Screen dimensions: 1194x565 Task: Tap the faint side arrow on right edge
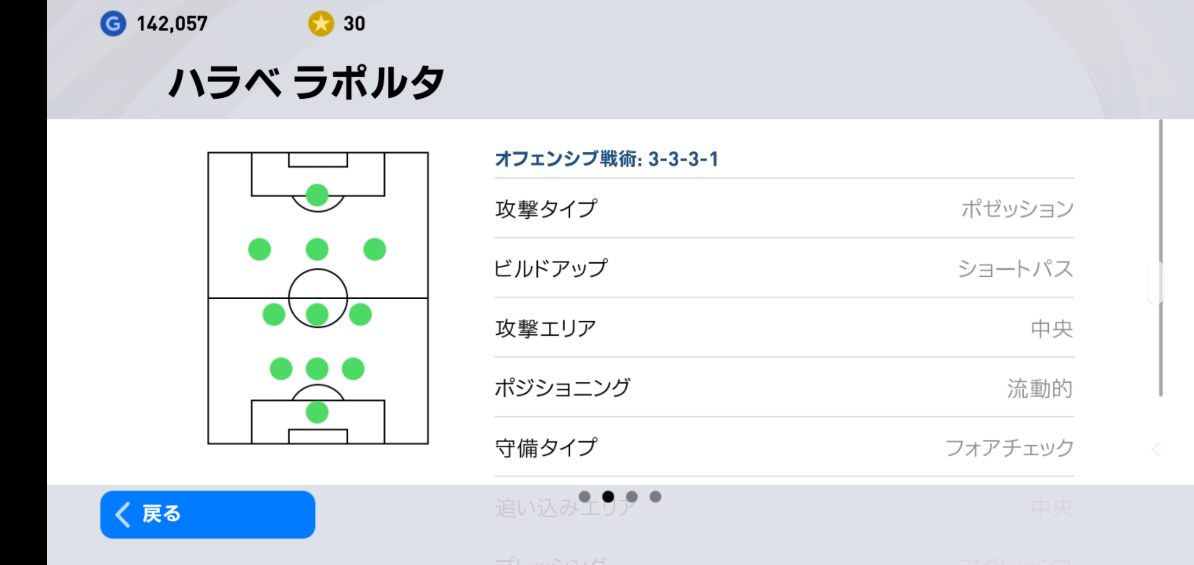tap(1156, 448)
